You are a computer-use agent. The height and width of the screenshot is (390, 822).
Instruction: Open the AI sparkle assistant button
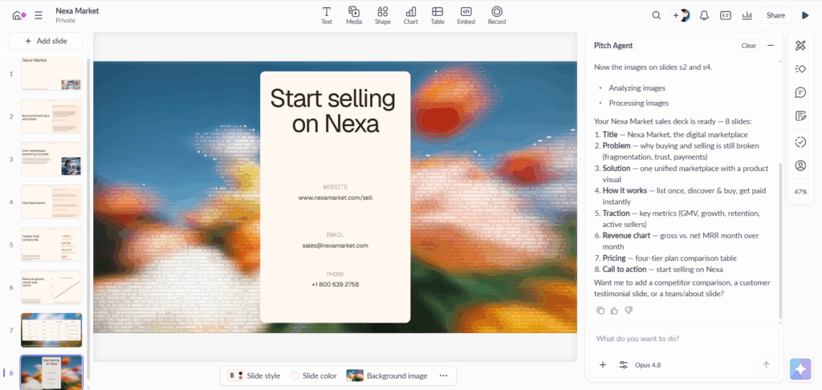800,368
